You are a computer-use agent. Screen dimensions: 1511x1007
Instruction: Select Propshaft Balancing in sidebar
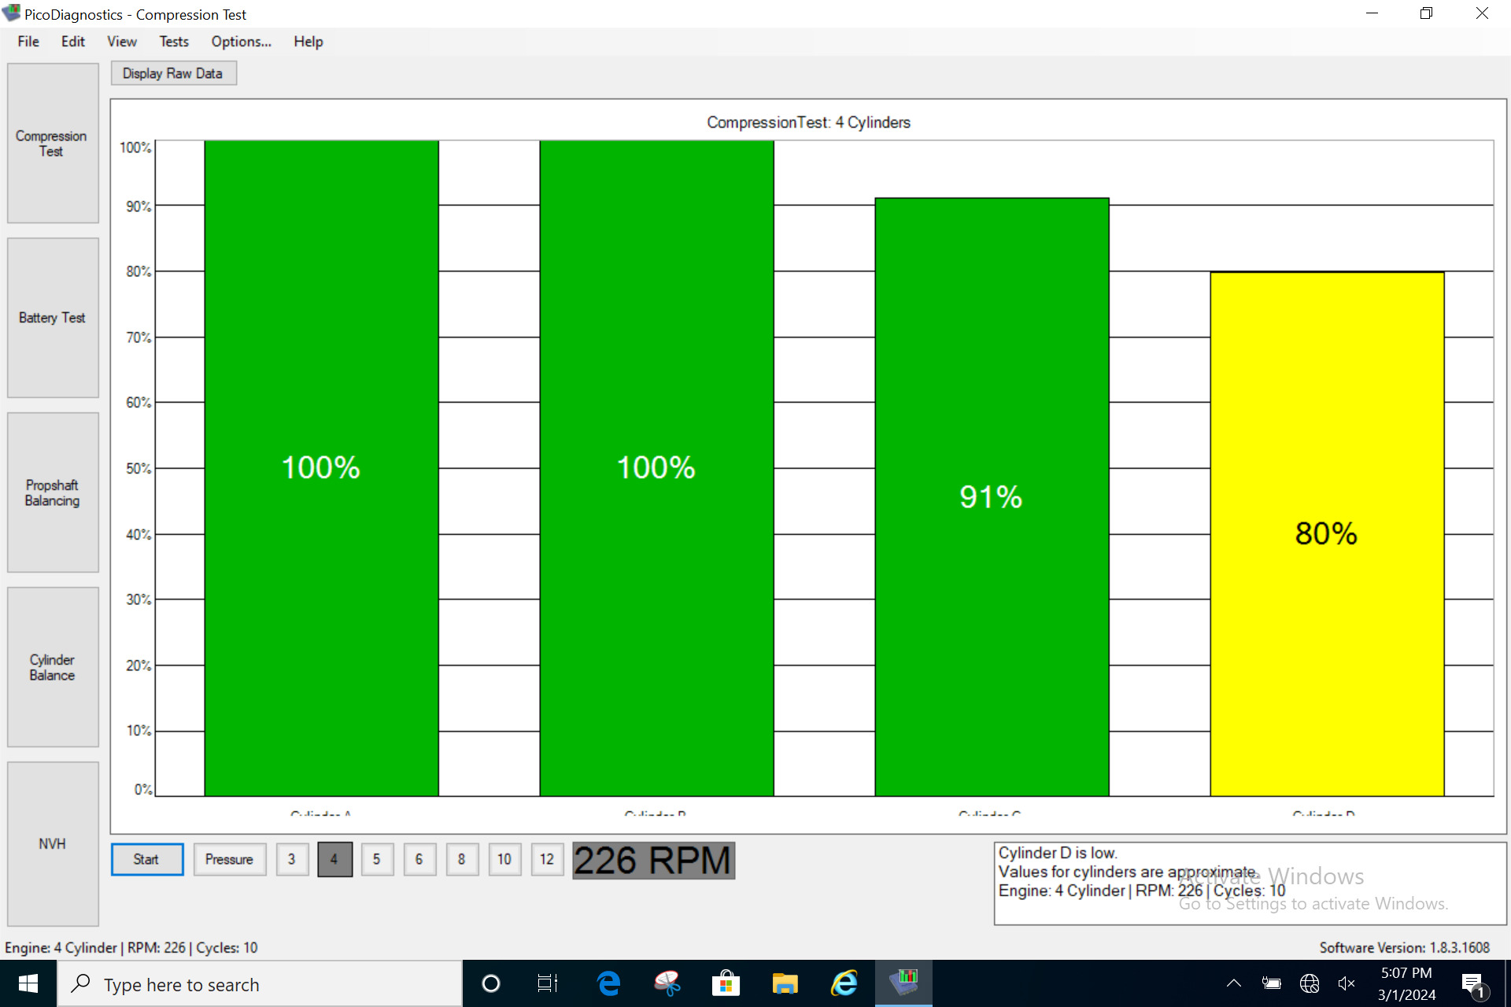[x=53, y=492]
